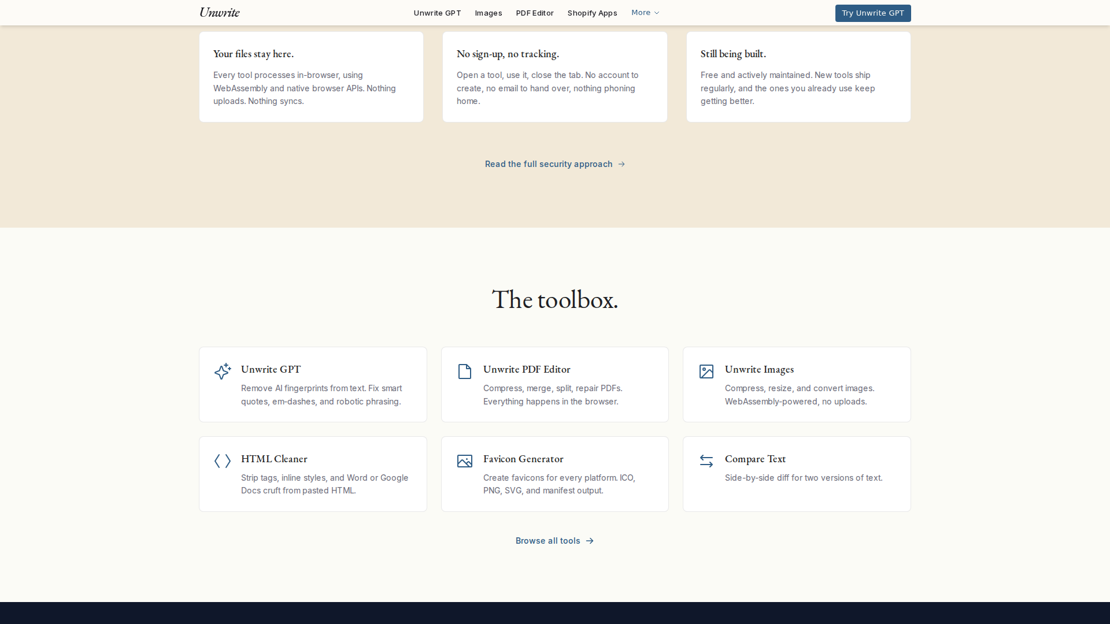Click arrow icon next to Browse all tools
The image size is (1110, 624).
coord(590,541)
